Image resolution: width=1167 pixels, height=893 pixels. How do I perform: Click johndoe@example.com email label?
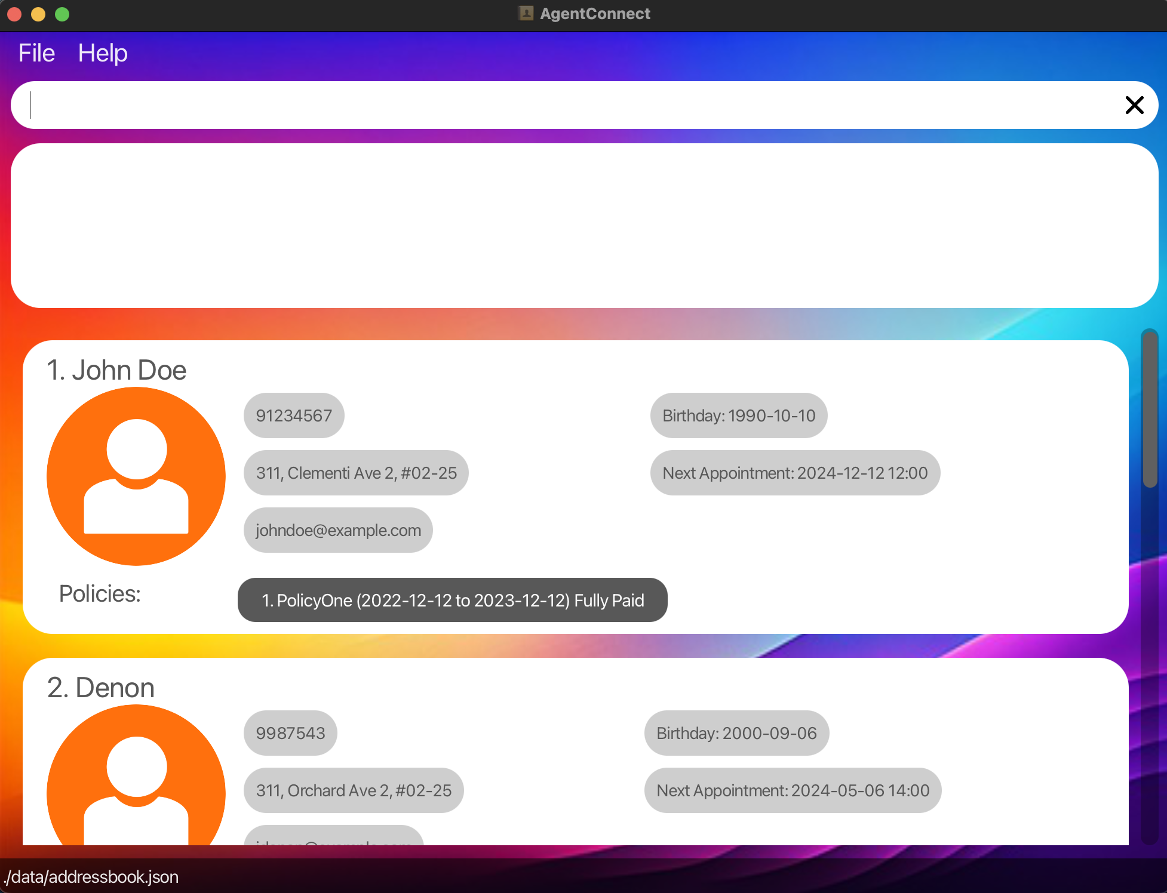pos(338,530)
